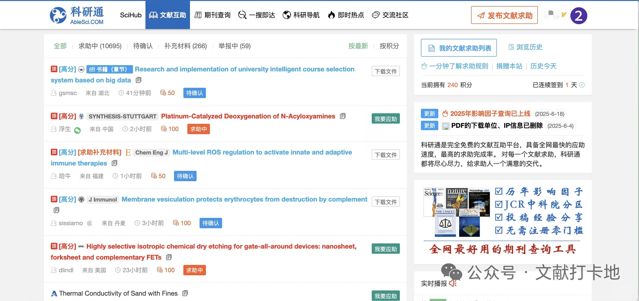Click copy icon after immune therapies title
Screen dimensions: 639x301
point(114,163)
